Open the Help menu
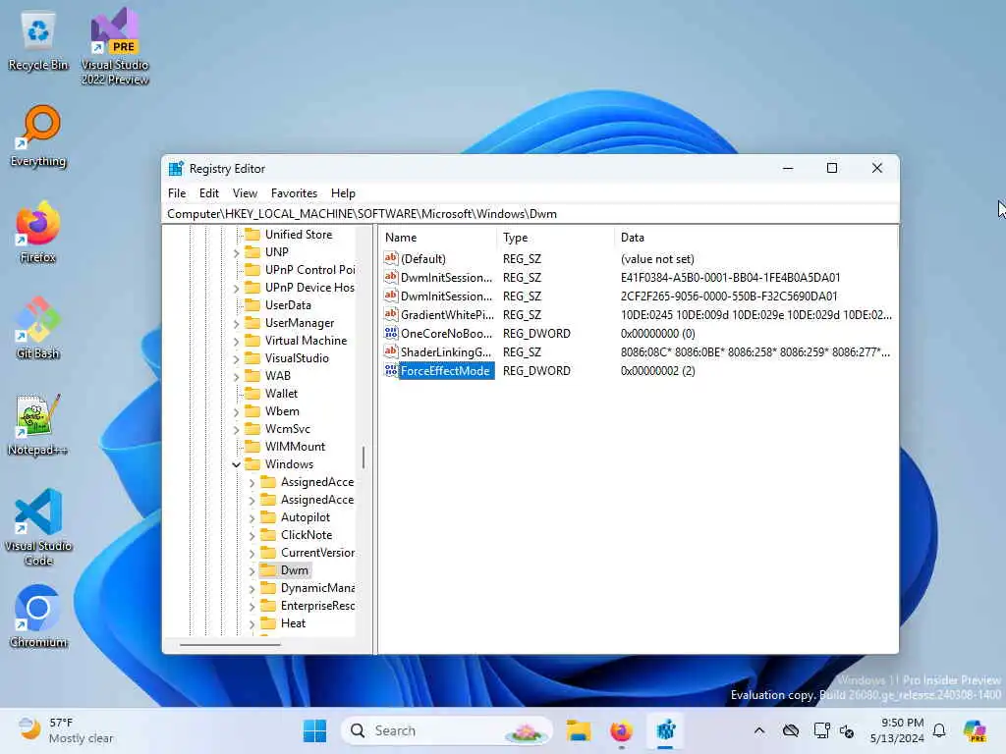This screenshot has height=754, width=1006. click(x=343, y=193)
